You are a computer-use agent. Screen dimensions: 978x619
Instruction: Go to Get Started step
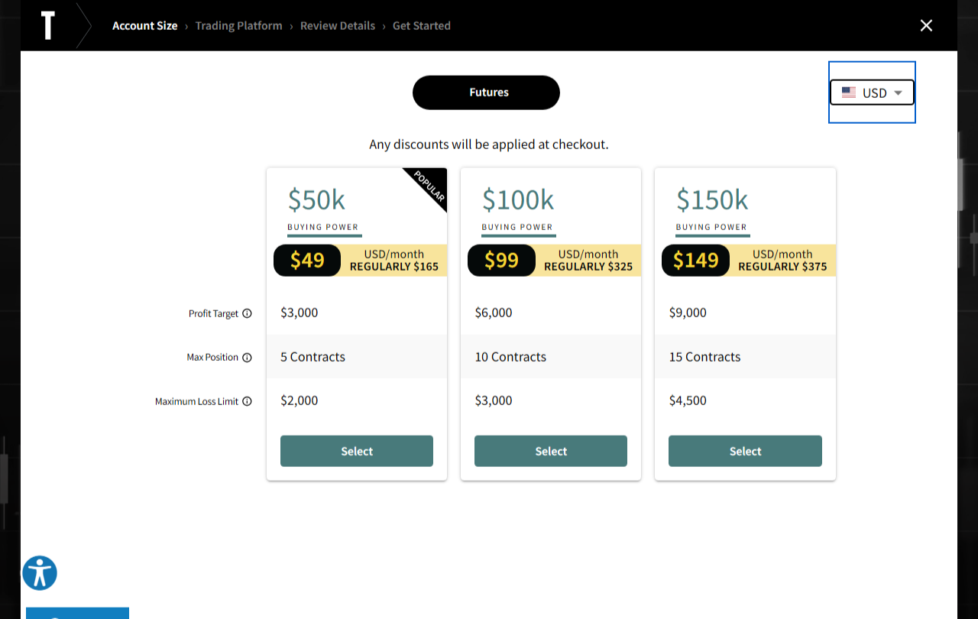(x=422, y=26)
